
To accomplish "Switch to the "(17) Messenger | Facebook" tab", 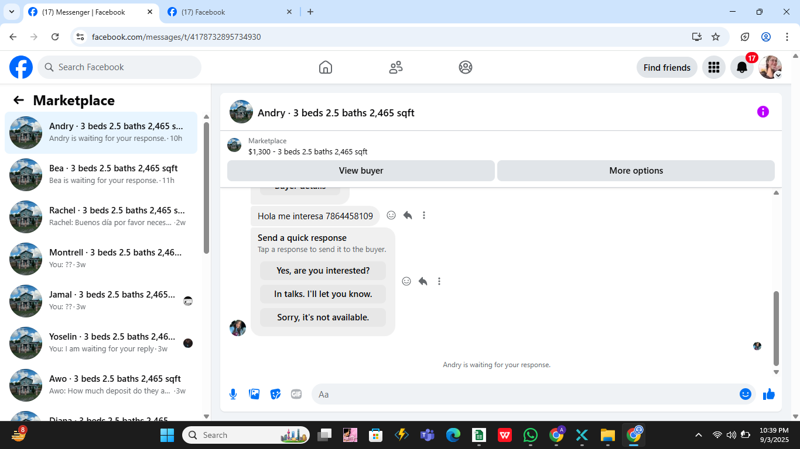I will (91, 12).
